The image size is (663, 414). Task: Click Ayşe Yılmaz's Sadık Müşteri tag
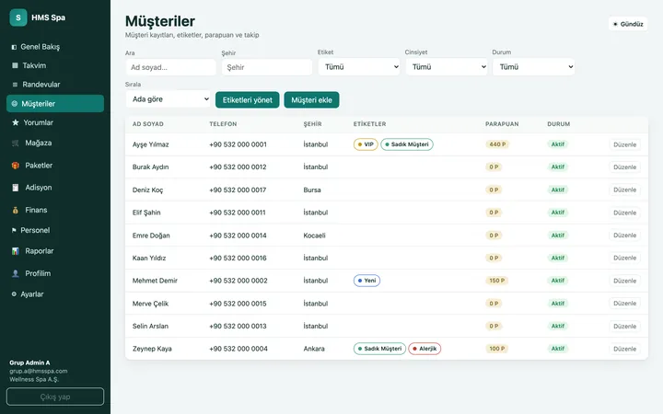coord(407,144)
